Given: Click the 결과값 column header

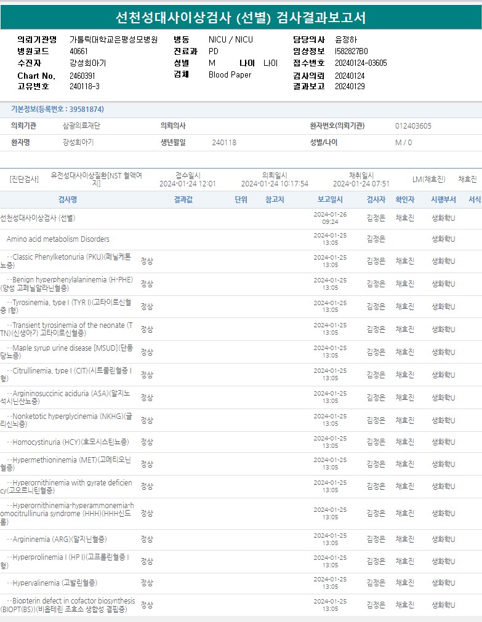Looking at the screenshot, I should (x=183, y=200).
